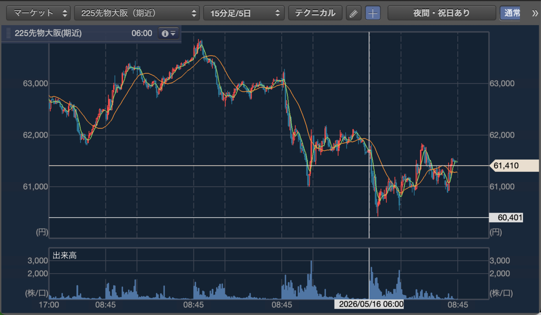Click the 61,000 label on right axis
The width and height of the screenshot is (541, 315).
pyautogui.click(x=502, y=187)
